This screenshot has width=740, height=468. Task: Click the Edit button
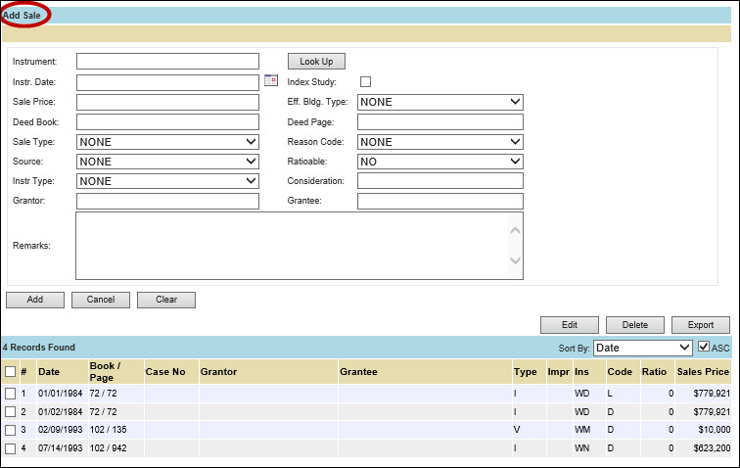[x=570, y=325]
